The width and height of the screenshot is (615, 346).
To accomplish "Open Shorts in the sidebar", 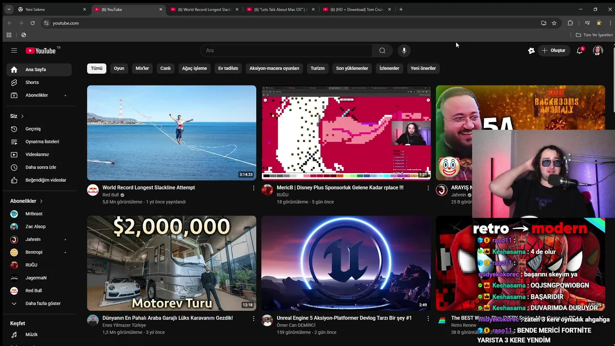I will (x=39, y=82).
